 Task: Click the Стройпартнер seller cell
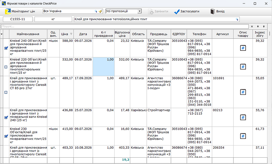159,118
